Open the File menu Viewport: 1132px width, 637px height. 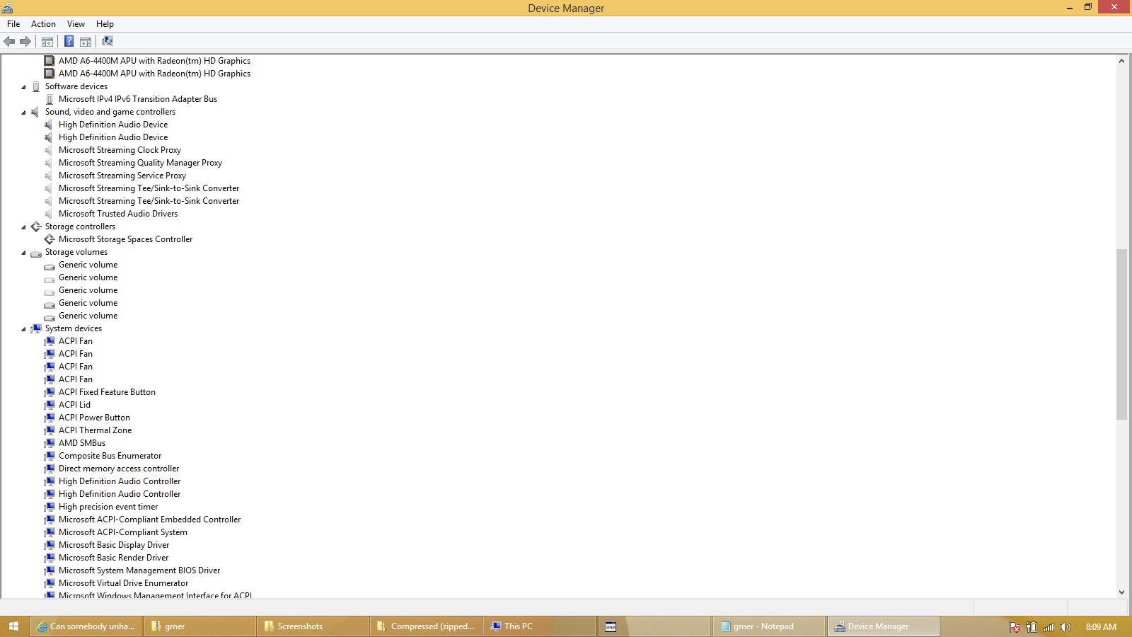point(13,24)
